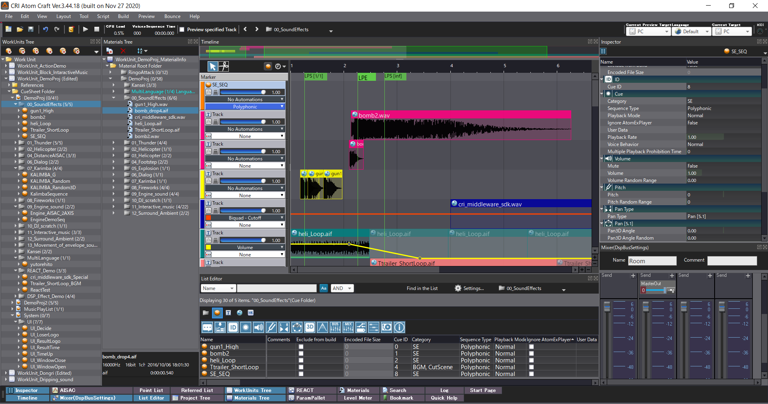768x404 pixels.
Task: Switch to the AISAC tab
Action: [x=67, y=390]
